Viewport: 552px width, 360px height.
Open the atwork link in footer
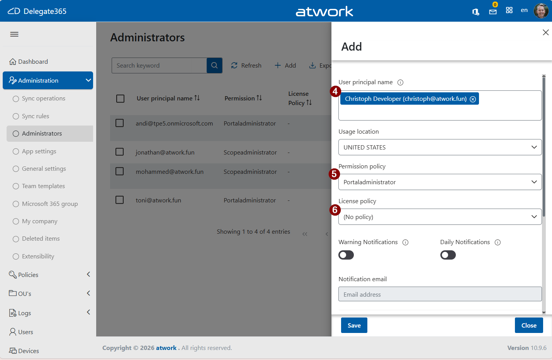click(x=166, y=348)
